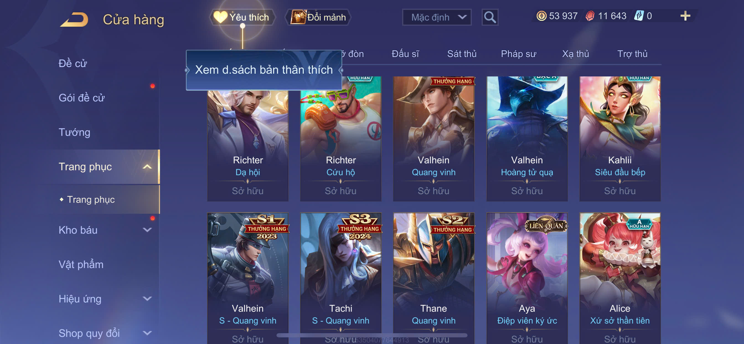Click the Yêu thích heart icon
The height and width of the screenshot is (344, 744).
(x=220, y=17)
